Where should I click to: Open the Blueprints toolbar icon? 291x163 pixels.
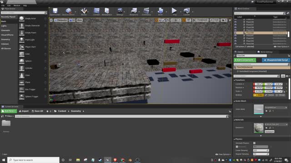point(134,12)
